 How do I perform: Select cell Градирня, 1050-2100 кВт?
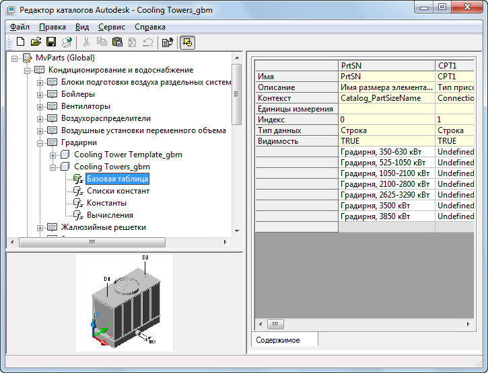pyautogui.click(x=386, y=173)
